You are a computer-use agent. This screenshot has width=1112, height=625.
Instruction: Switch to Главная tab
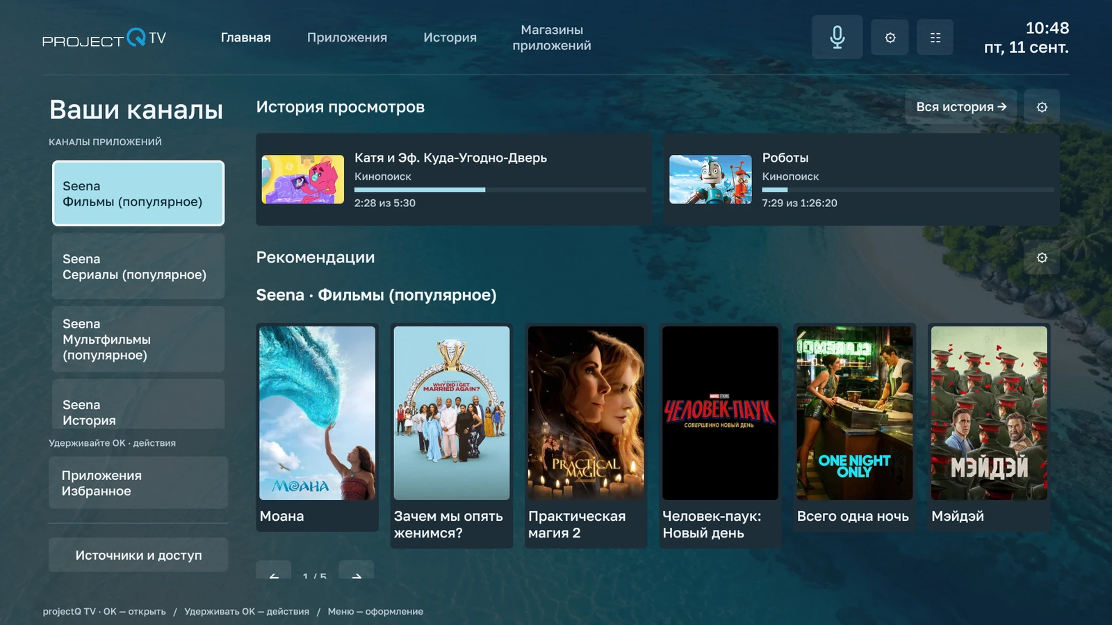coord(246,37)
